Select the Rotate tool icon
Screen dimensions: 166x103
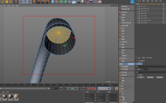click(11, 2)
